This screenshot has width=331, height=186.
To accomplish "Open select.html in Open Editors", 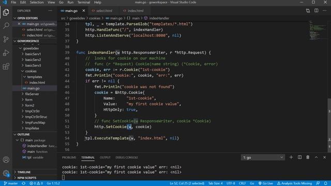I will (35, 29).
